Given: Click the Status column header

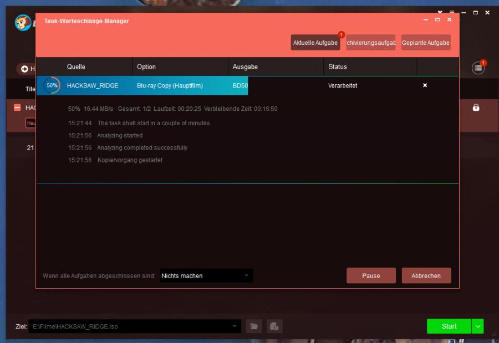Looking at the screenshot, I should click(x=337, y=67).
